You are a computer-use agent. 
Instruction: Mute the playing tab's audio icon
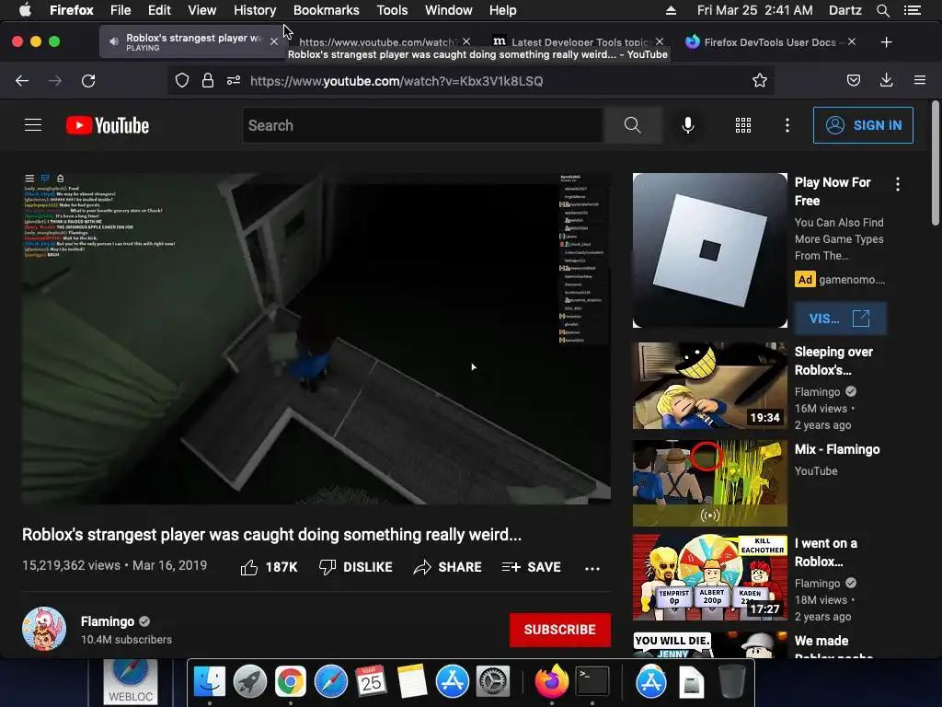tap(113, 41)
